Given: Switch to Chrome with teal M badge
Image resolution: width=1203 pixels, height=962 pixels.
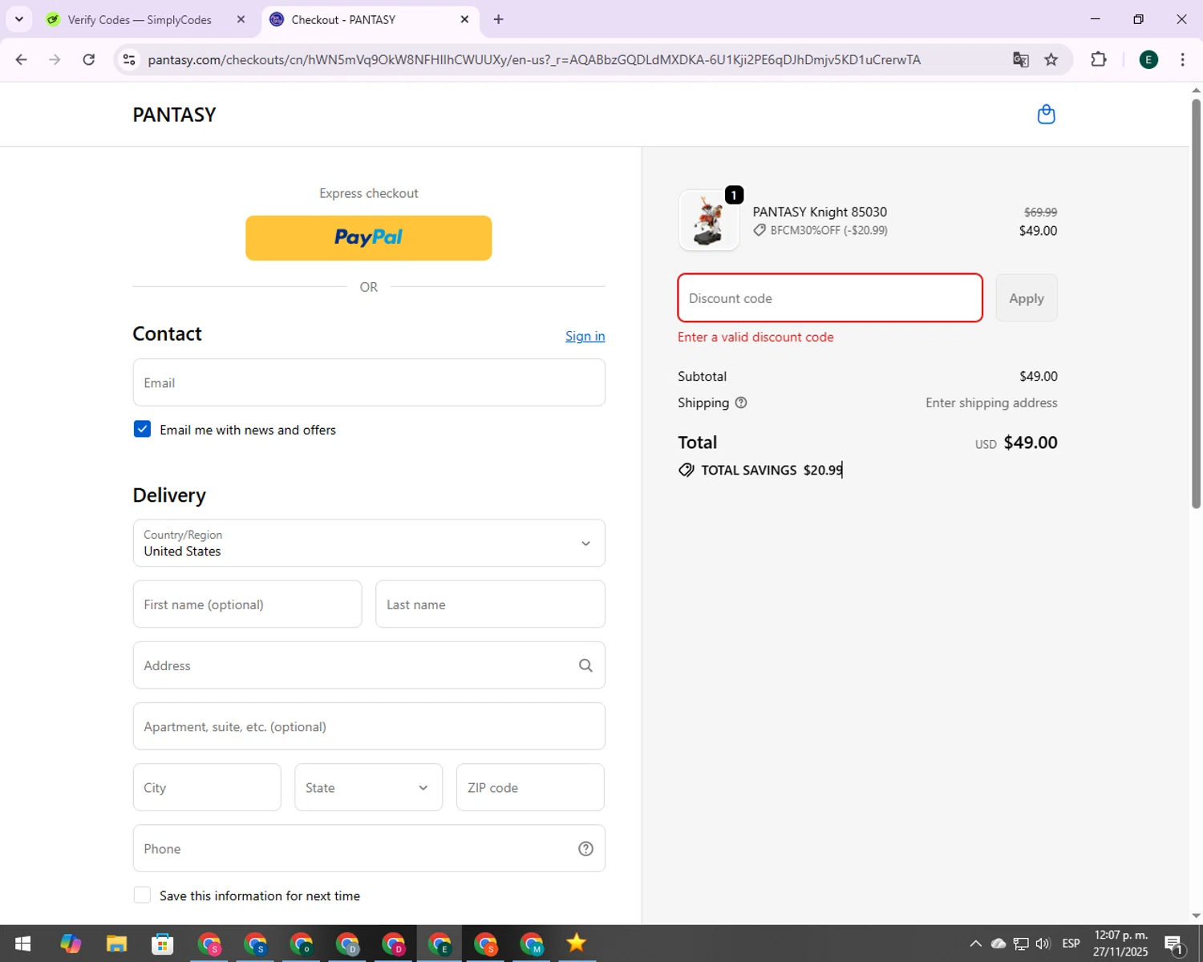Looking at the screenshot, I should (532, 944).
